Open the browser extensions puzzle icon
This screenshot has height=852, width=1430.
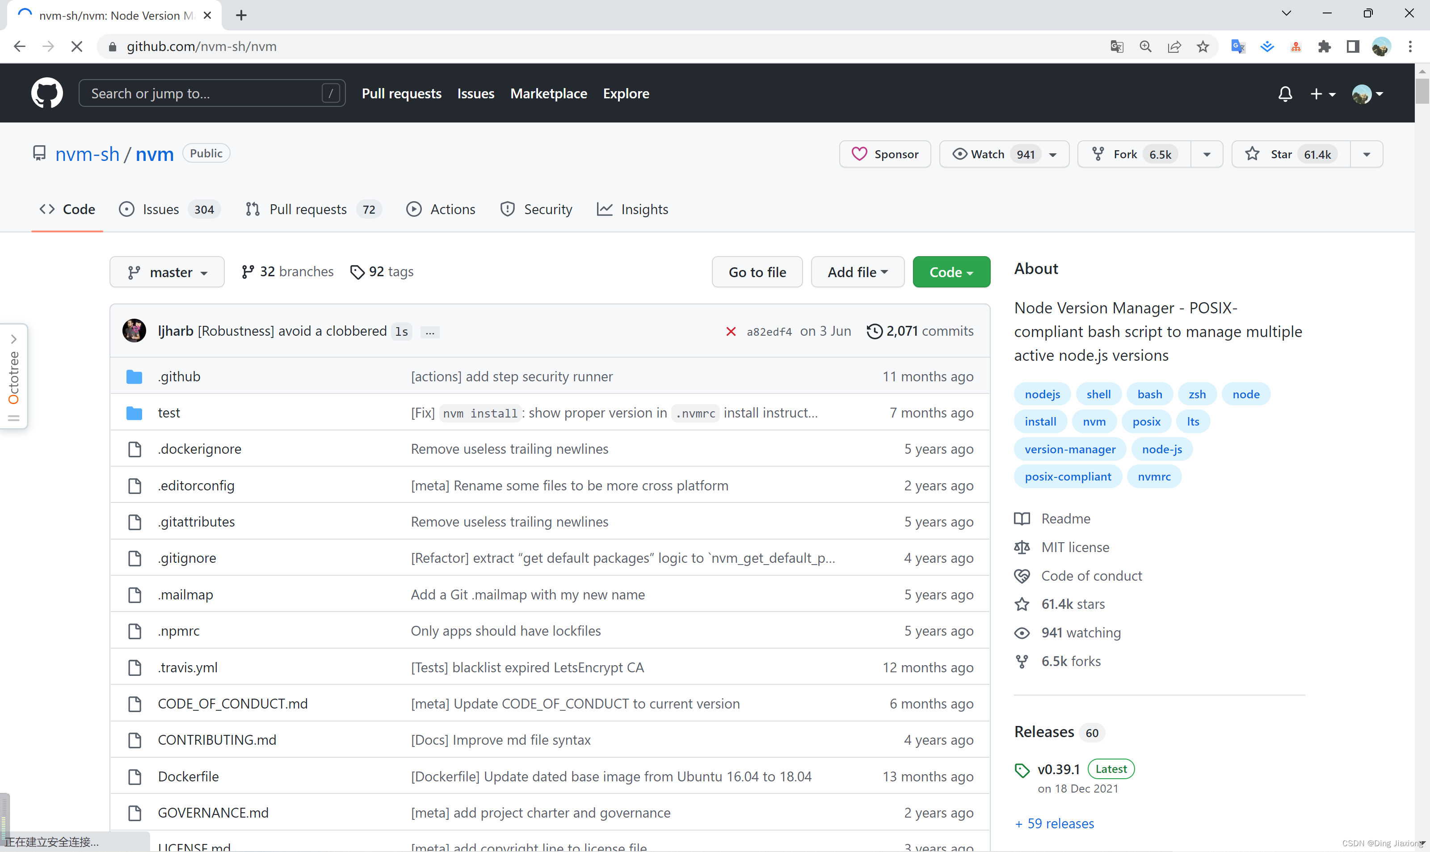tap(1325, 46)
